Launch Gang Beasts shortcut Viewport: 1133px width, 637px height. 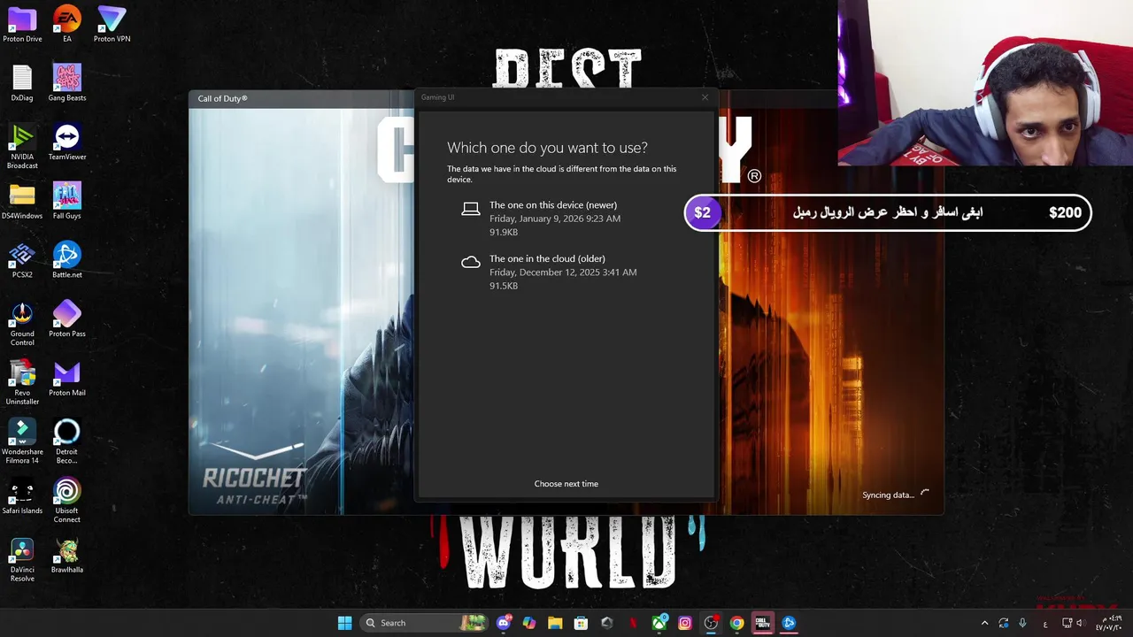click(67, 83)
